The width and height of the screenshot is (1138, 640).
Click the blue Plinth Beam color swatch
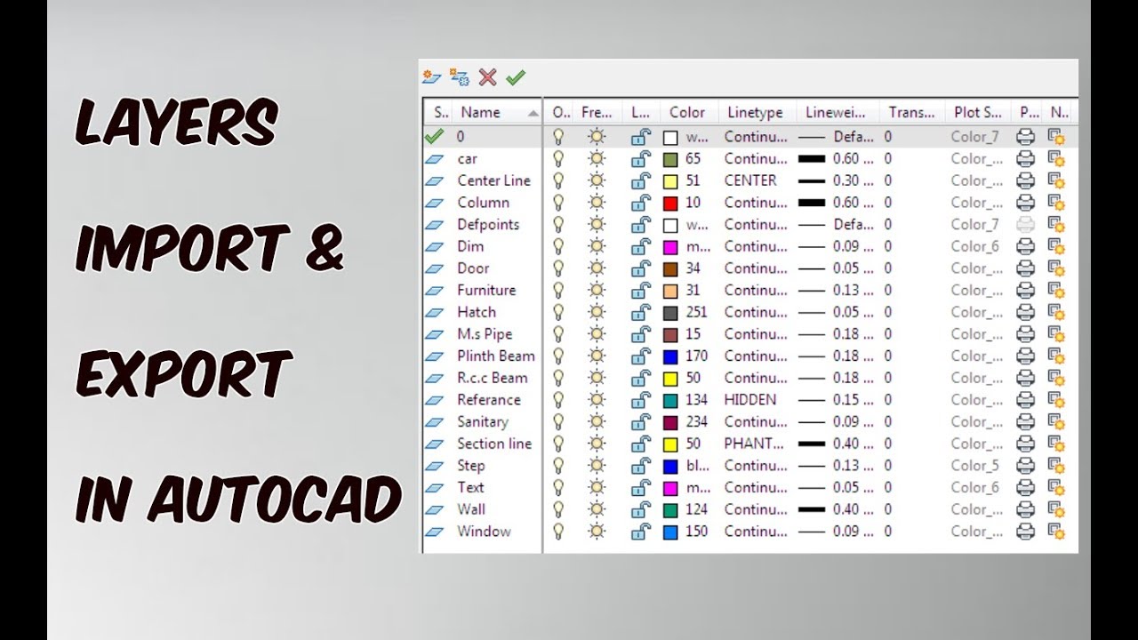tap(670, 356)
